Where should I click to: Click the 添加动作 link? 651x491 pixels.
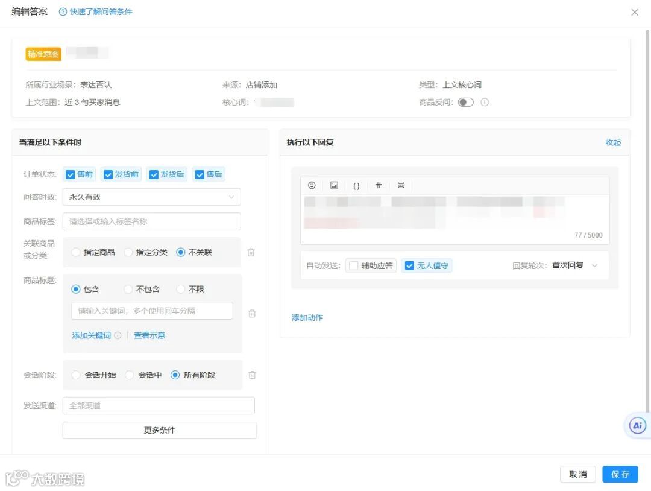click(x=307, y=317)
